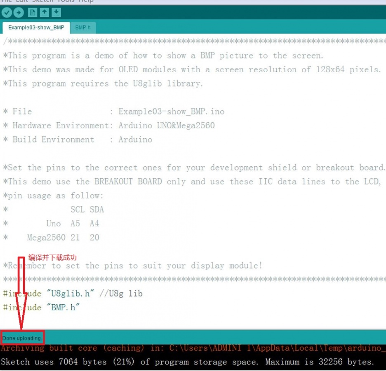Create a new sketch with New icon
Image resolution: width=386 pixels, height=371 pixels.
[33, 13]
